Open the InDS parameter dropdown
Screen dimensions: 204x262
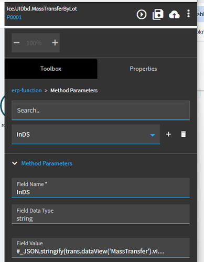[x=85, y=134]
